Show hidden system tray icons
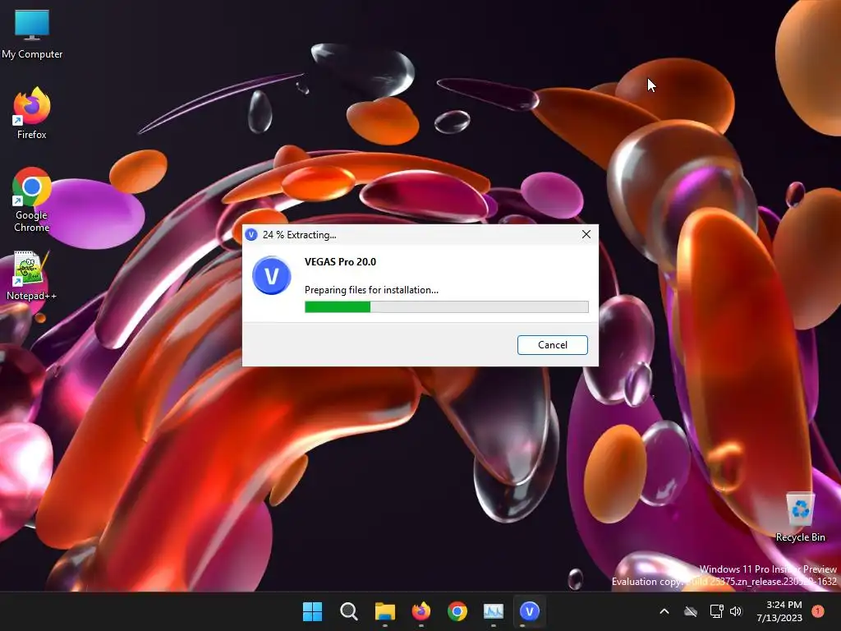This screenshot has width=841, height=631. [x=664, y=611]
